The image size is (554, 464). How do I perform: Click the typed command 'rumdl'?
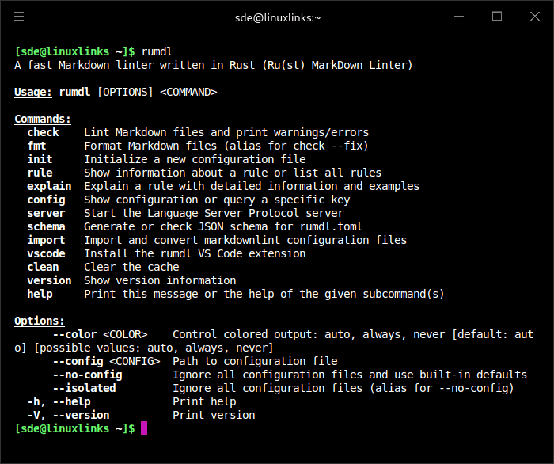[157, 51]
